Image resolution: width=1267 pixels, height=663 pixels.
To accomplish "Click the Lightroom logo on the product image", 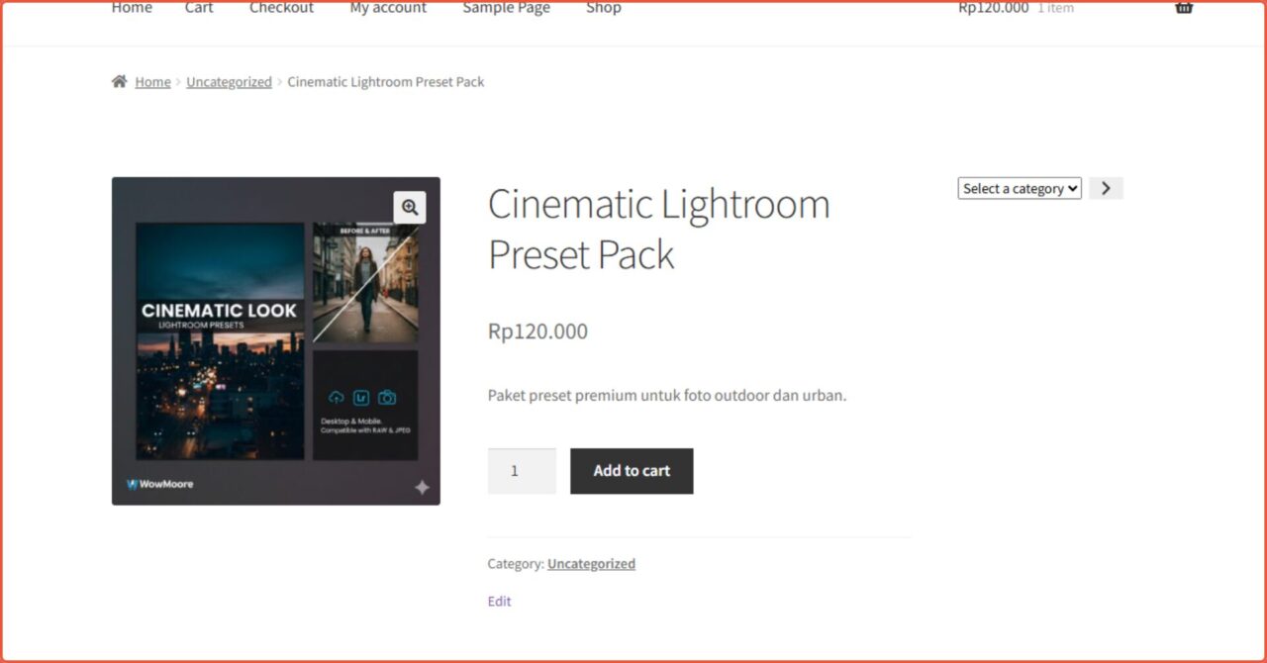I will pos(360,397).
